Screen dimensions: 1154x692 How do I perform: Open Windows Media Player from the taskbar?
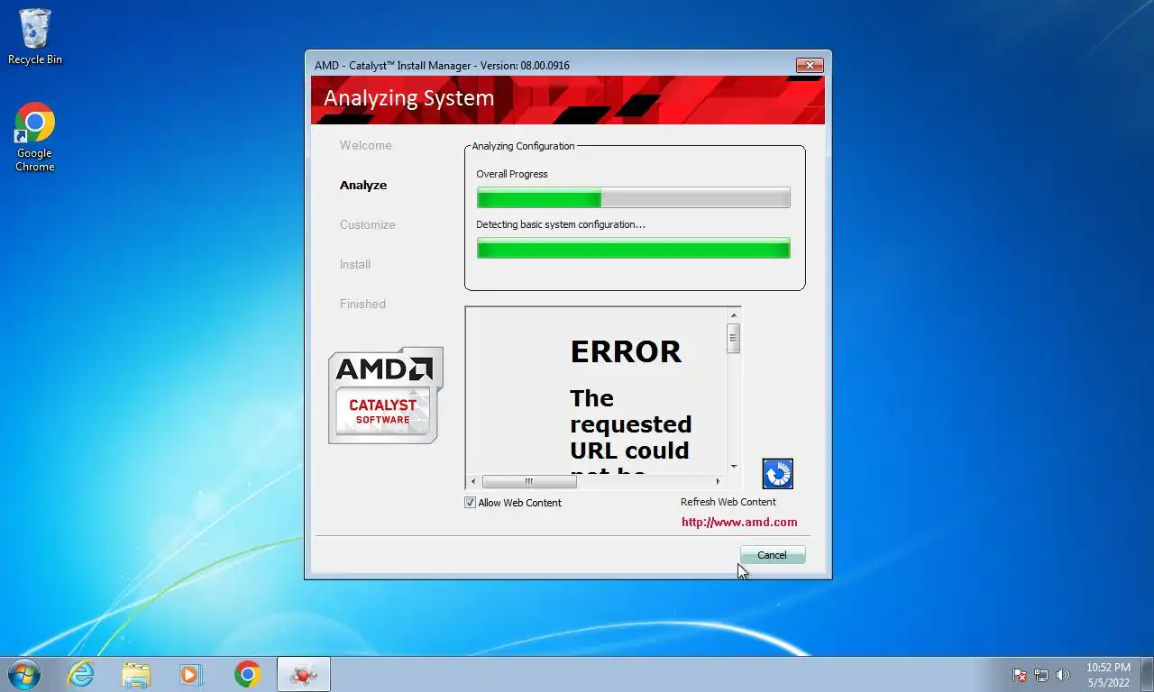coord(191,674)
